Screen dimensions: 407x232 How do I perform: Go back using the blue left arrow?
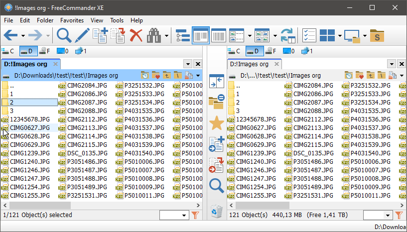tap(10, 35)
